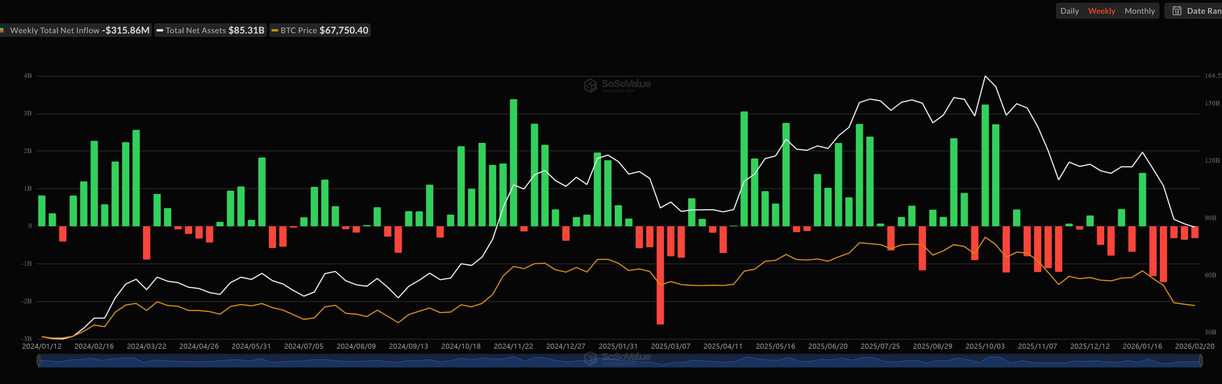Screen dimensions: 1222x384
Task: Click the left handle of the bottom range navigator
Action: pos(38,360)
